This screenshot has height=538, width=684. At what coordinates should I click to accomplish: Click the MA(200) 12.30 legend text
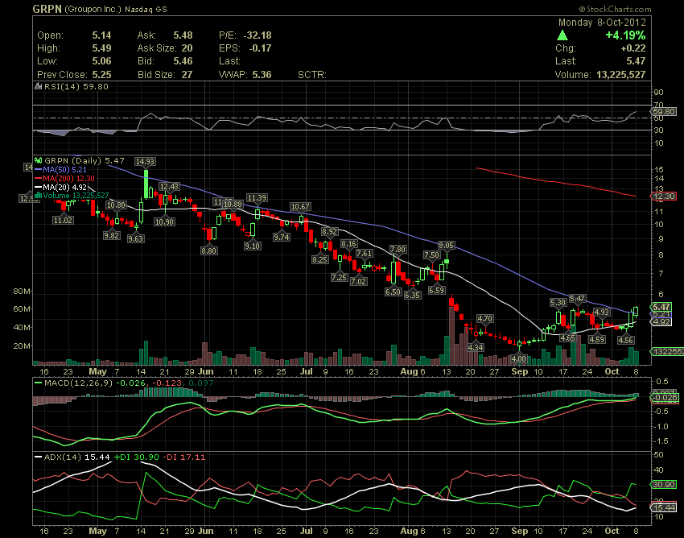(68, 178)
